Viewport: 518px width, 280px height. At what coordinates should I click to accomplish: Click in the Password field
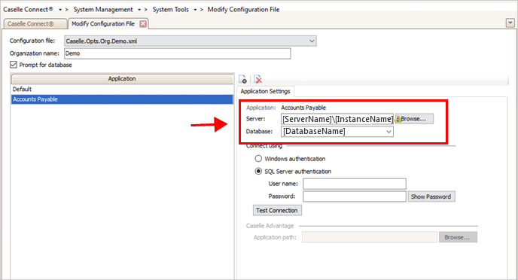coord(355,196)
